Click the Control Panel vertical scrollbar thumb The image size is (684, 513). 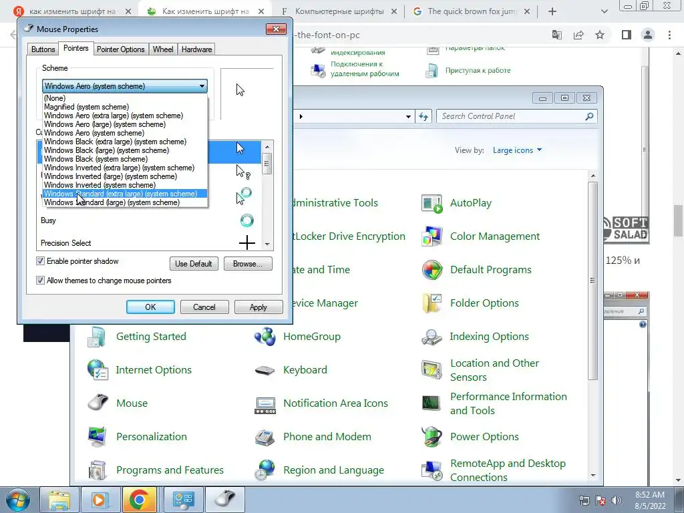(x=592, y=281)
